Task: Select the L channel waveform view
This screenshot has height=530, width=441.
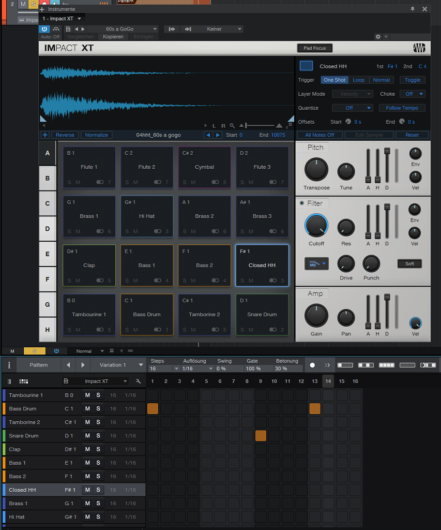Action: [214, 126]
